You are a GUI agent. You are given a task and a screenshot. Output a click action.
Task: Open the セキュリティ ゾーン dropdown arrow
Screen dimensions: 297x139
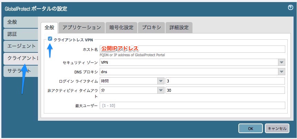[x=281, y=62]
